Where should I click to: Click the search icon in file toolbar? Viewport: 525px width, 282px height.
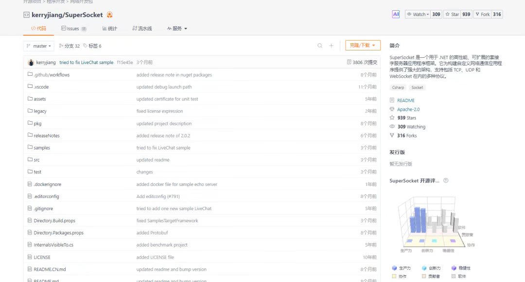tap(320, 46)
